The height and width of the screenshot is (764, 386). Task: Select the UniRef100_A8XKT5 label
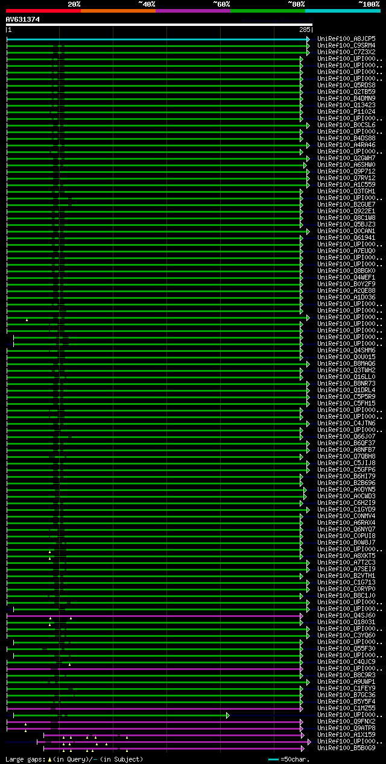point(346,556)
